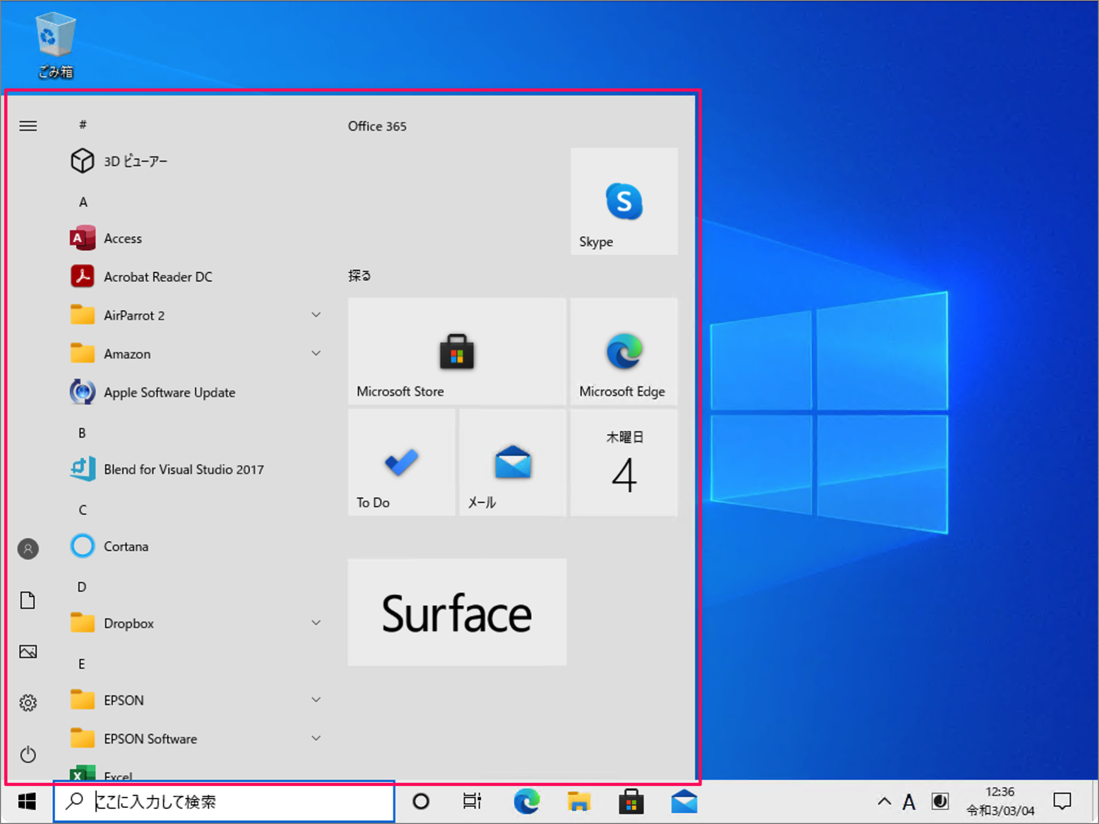This screenshot has height=824, width=1099.
Task: Launch Acrobat Reader DC
Action: [157, 277]
